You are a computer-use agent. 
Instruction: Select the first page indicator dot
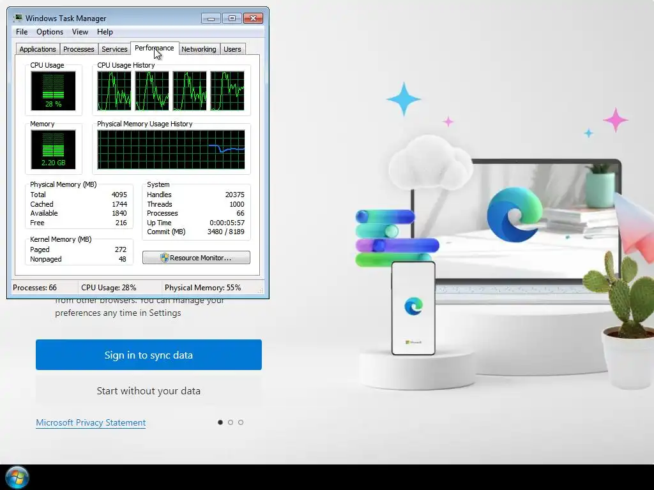pyautogui.click(x=220, y=422)
